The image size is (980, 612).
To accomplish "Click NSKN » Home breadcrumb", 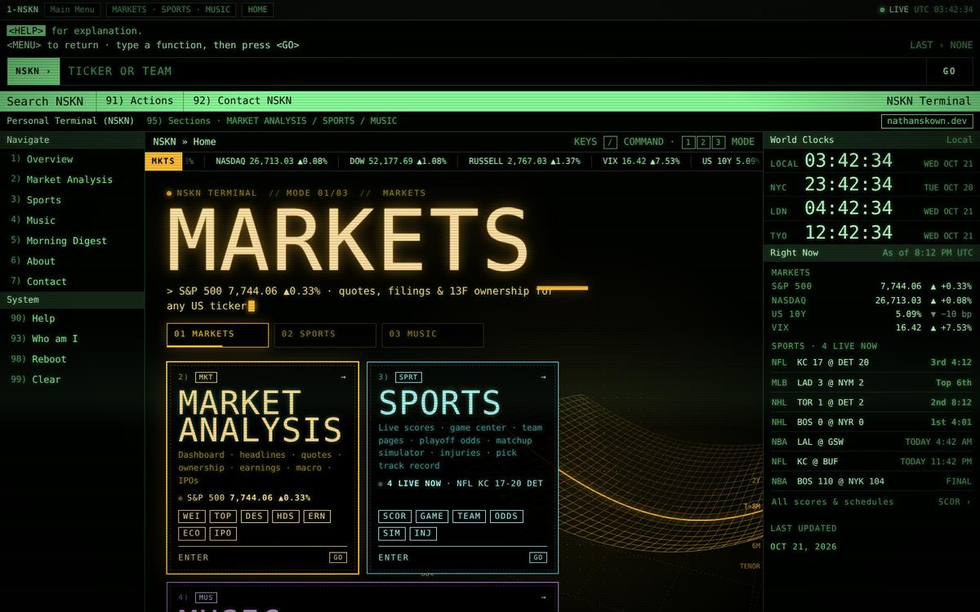I will 185,142.
